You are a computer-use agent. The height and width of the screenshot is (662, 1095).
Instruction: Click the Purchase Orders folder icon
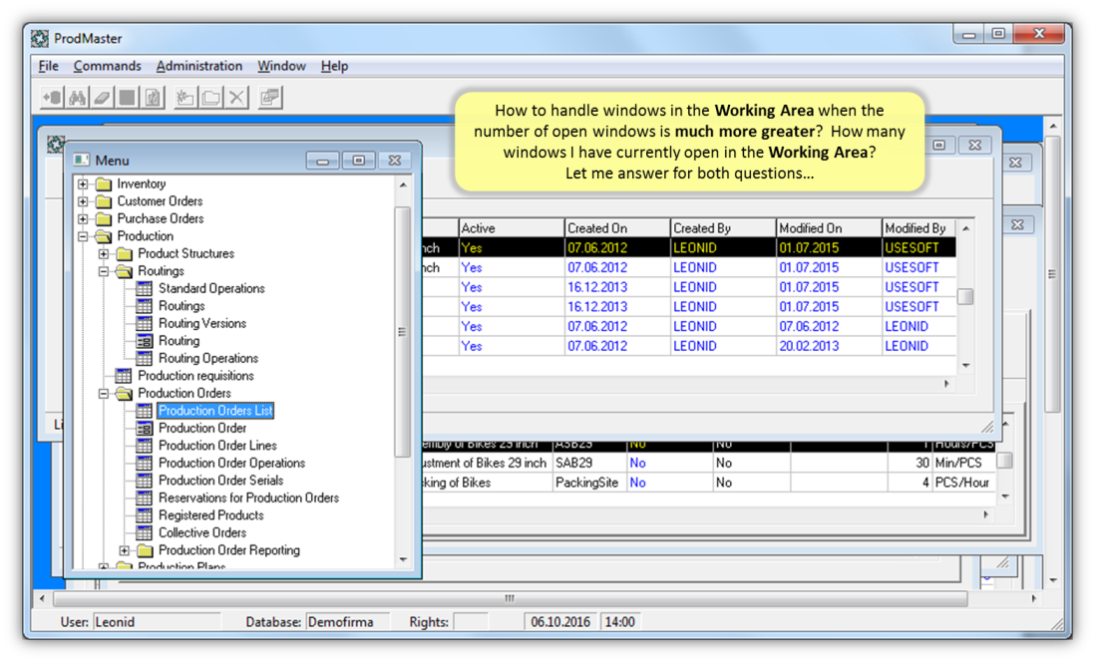104,218
